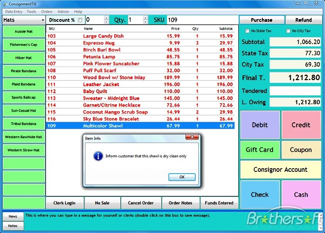Click OK in the Item Info dialog

click(182, 177)
